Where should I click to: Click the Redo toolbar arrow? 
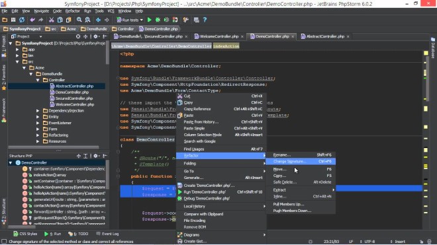coord(40,20)
